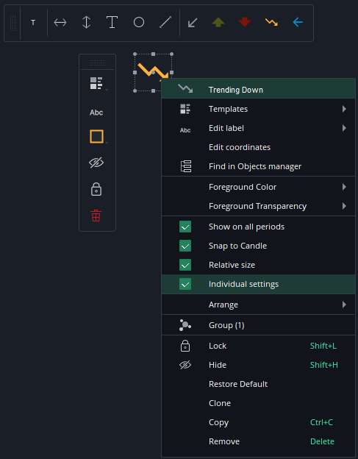Click the Ctrl+C shortcut text
Image resolution: width=358 pixels, height=459 pixels.
(x=321, y=422)
